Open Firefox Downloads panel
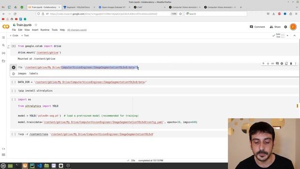 (x=274, y=14)
